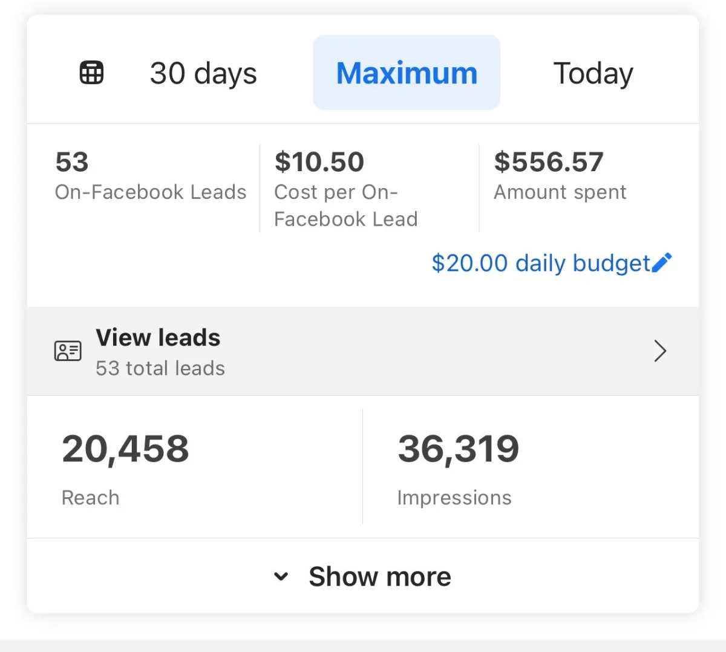Tap the Reach label text

91,498
